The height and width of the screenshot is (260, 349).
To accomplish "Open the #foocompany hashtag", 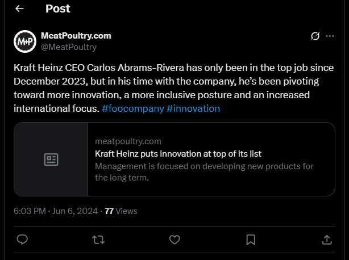I will [133, 108].
